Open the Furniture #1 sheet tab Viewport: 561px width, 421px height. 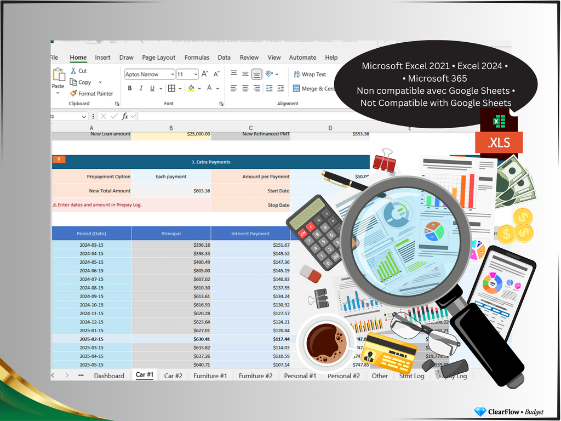(x=210, y=376)
